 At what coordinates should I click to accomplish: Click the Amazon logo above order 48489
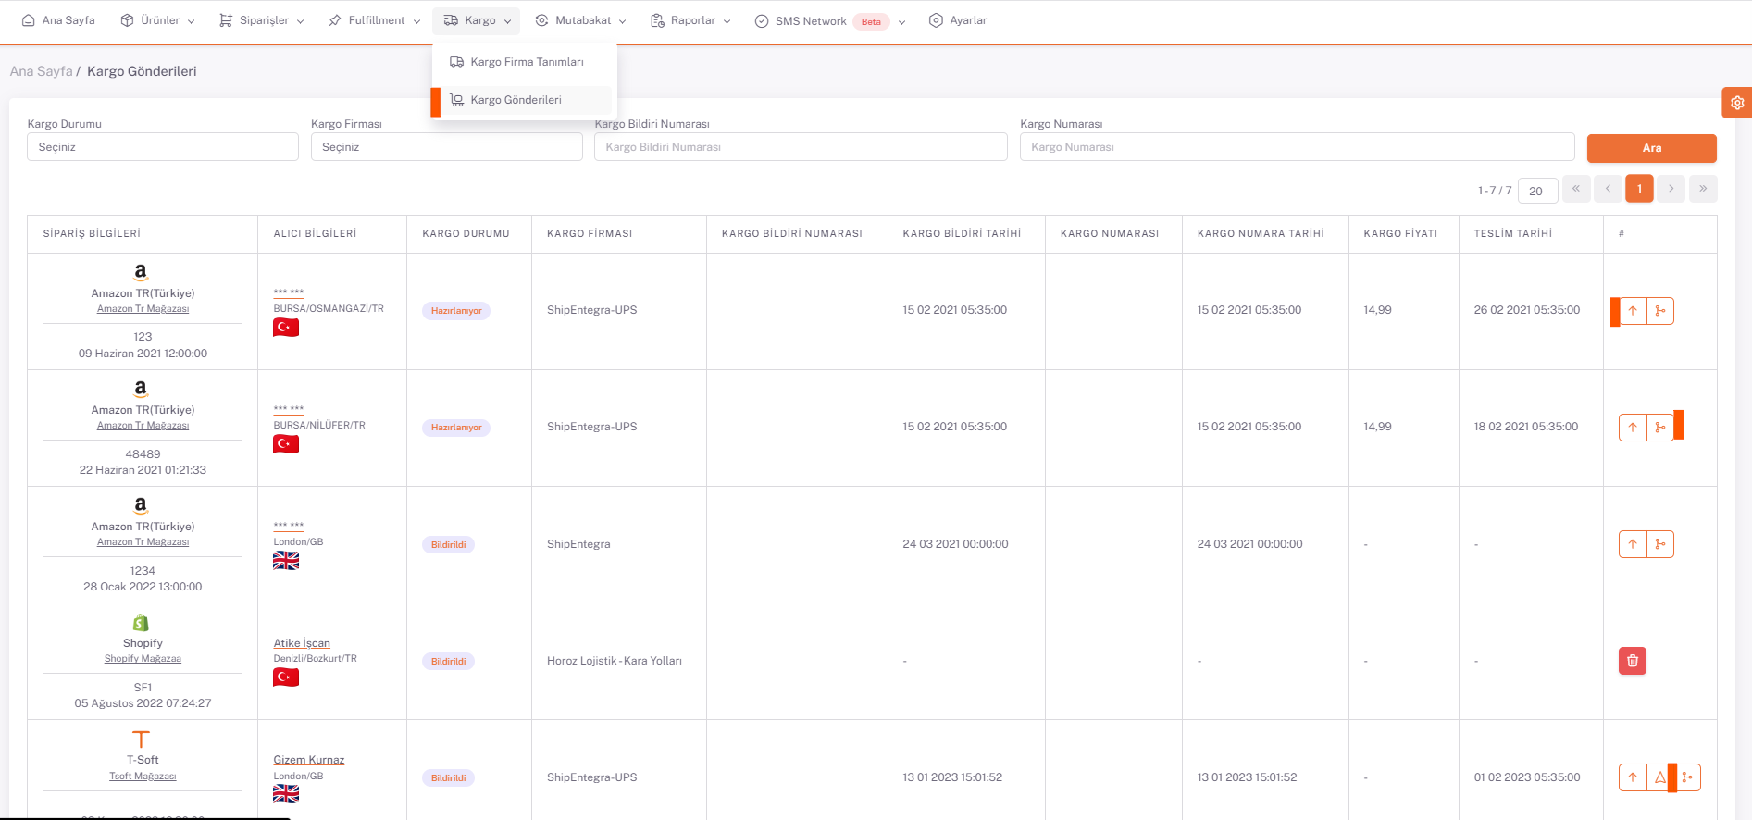(141, 389)
